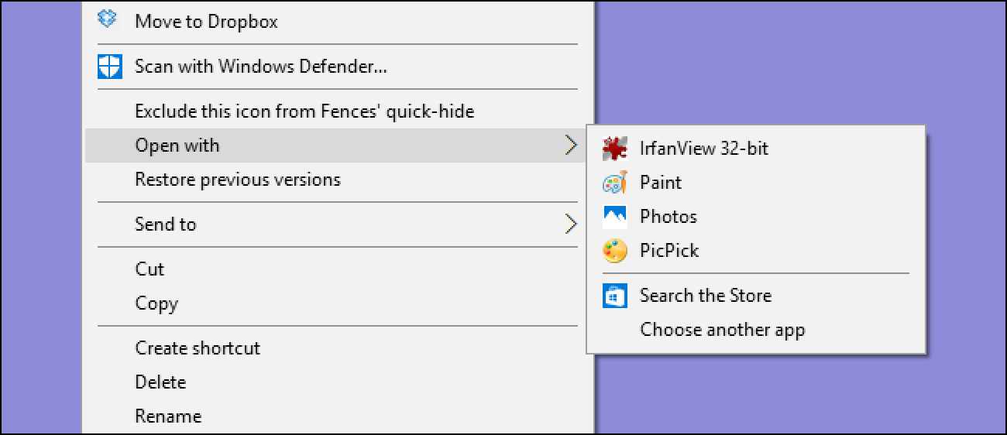This screenshot has height=435, width=1007.
Task: Click Search the Store text label
Action: (706, 296)
